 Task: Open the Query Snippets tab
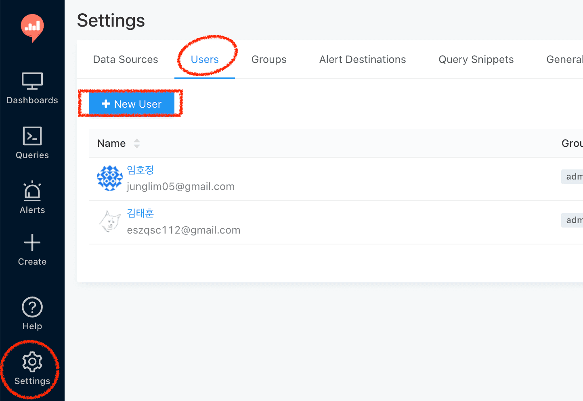pos(476,59)
